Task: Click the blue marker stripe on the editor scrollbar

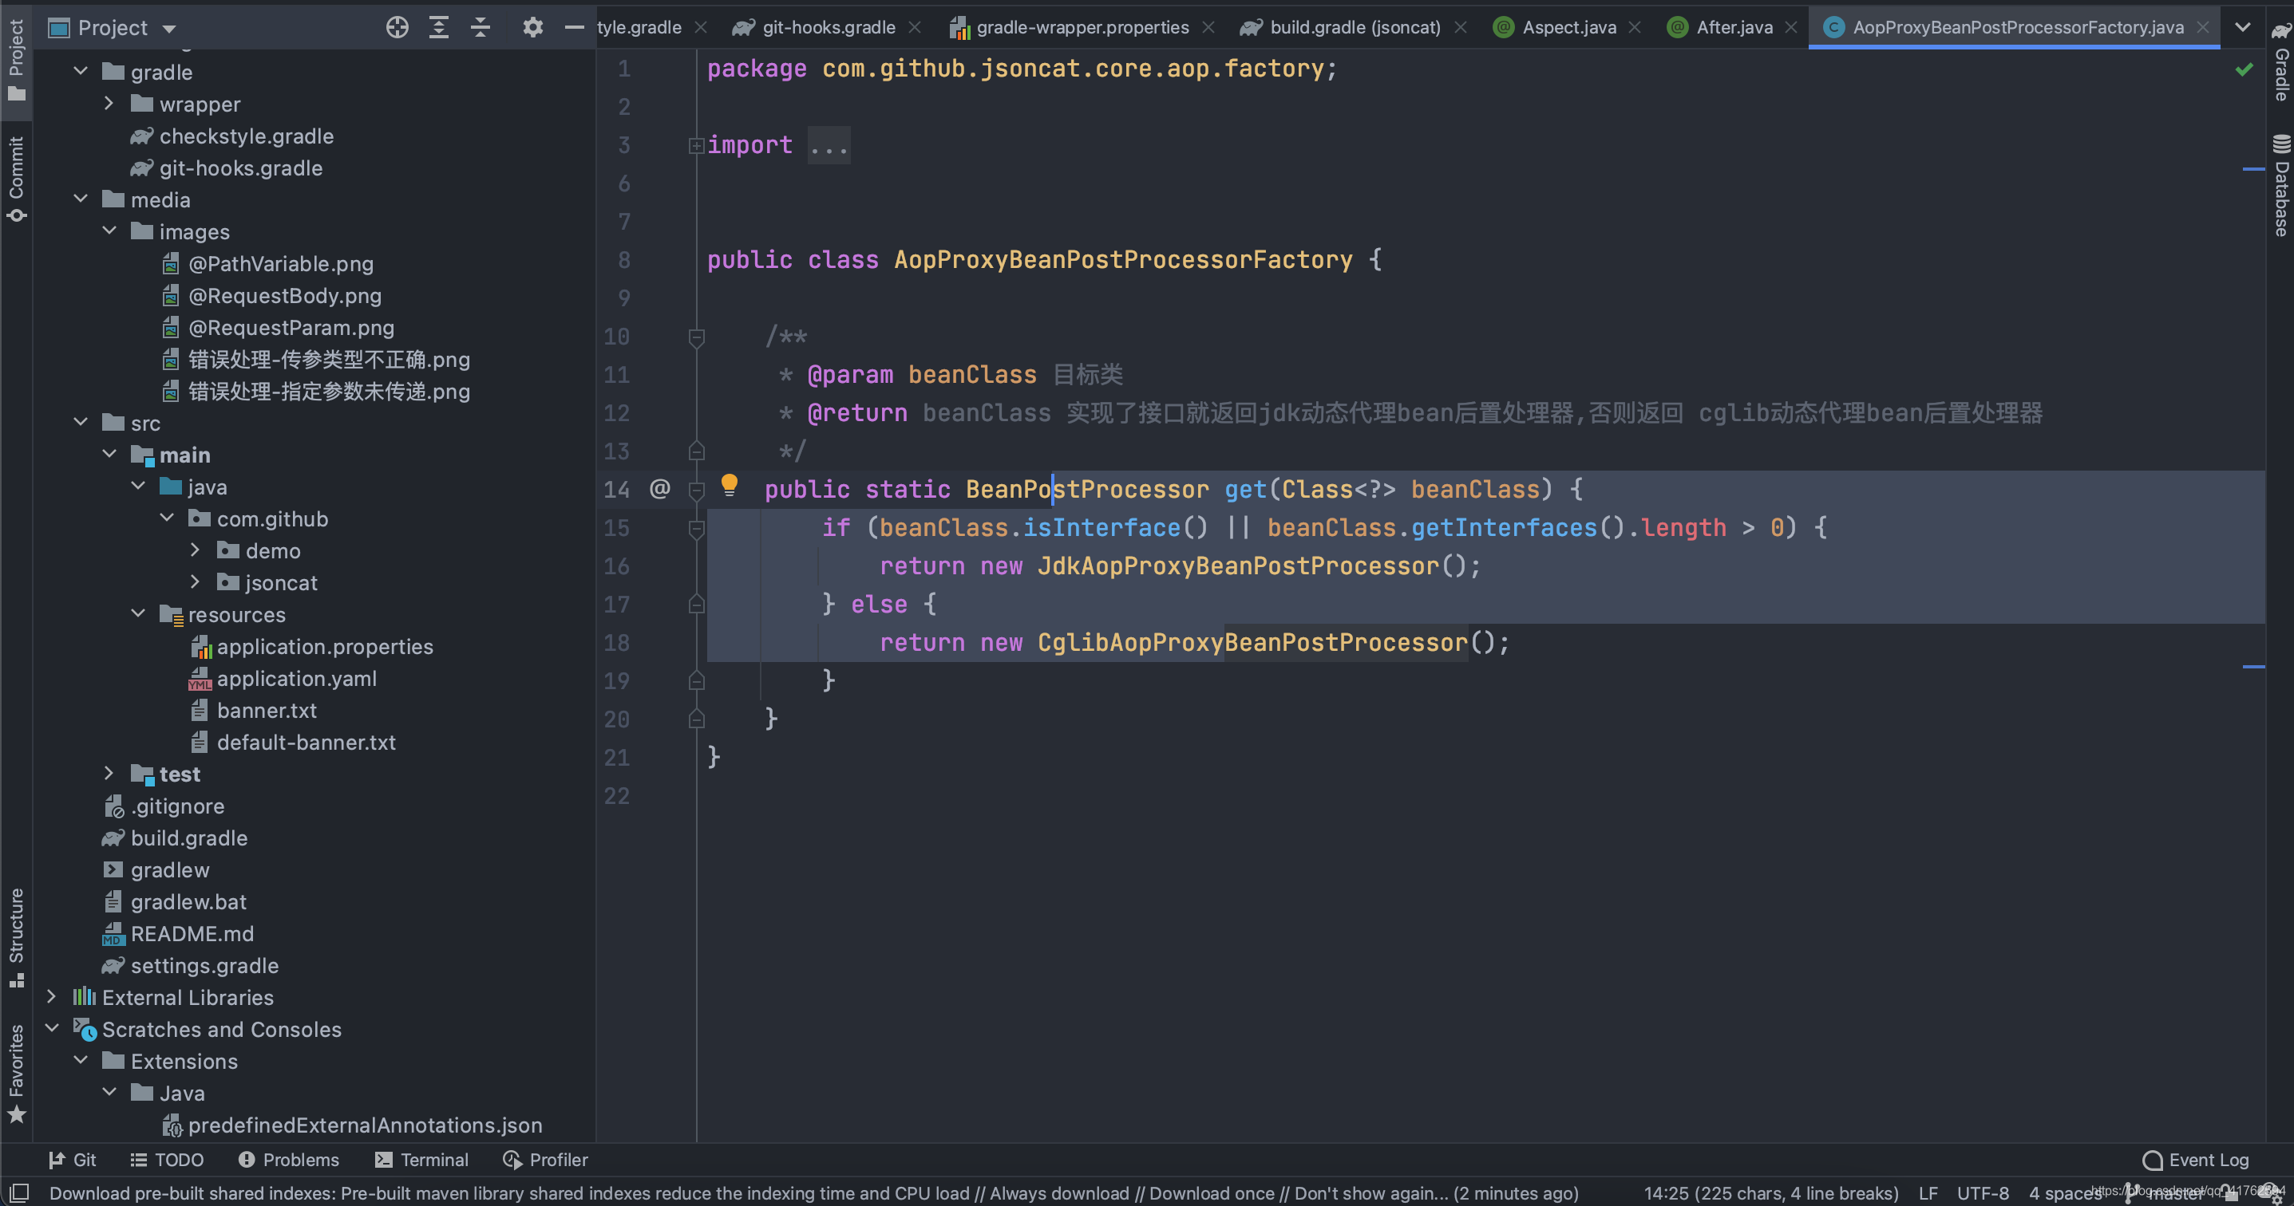Action: 2253,168
